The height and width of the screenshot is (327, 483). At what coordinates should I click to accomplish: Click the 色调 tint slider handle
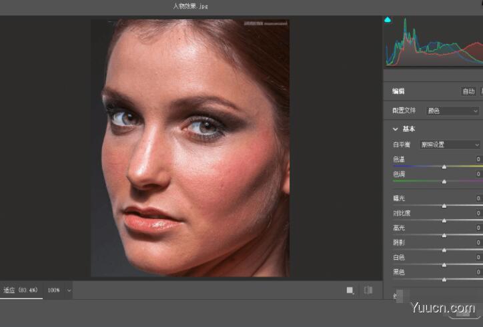pos(444,182)
